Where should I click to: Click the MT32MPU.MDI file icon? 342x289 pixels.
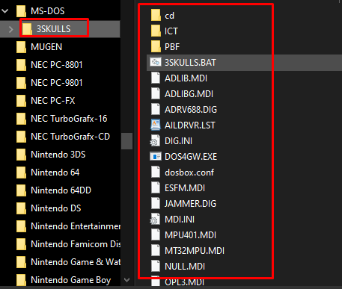156,250
